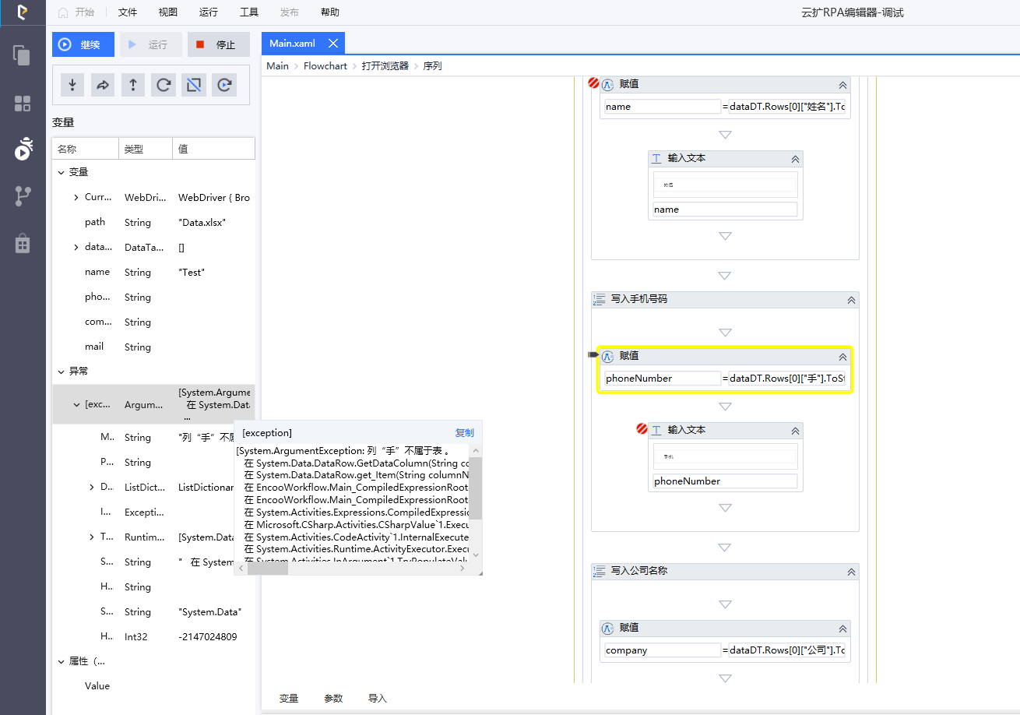Click the company variable input field
Screen dimensions: 1020x715
[x=663, y=650]
